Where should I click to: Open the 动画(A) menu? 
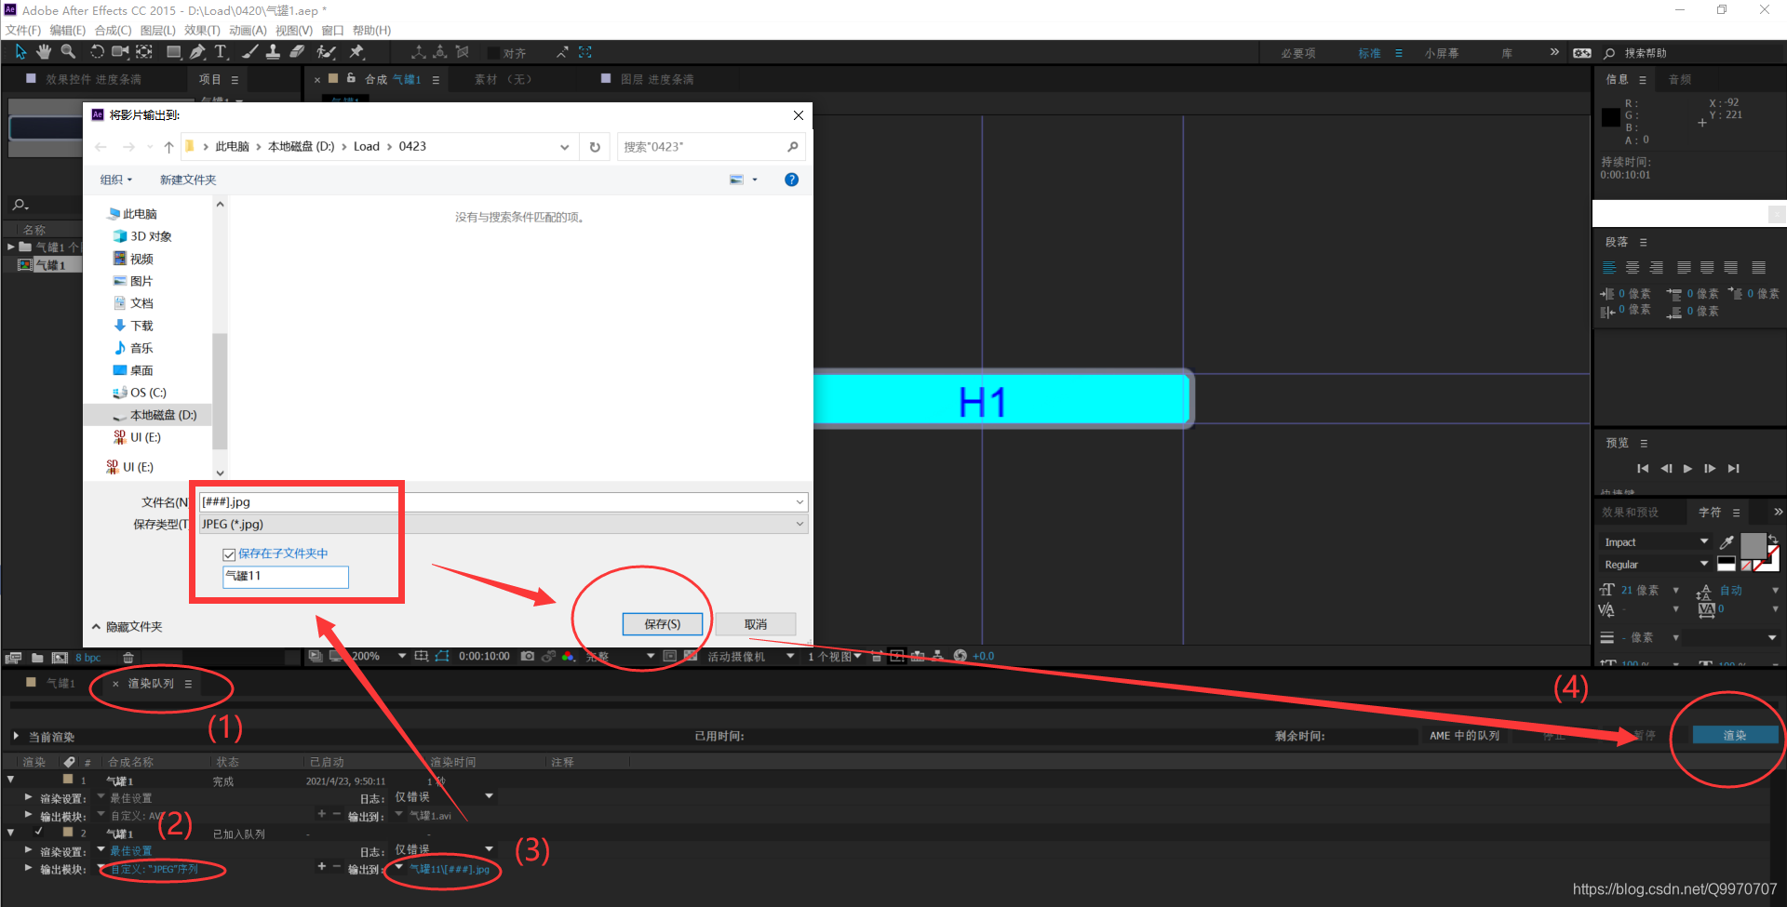[248, 31]
